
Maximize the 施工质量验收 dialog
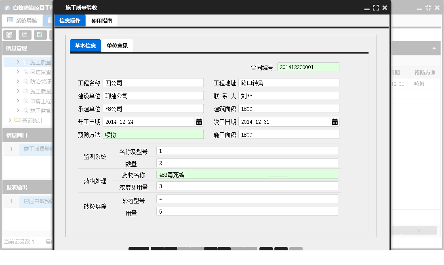coord(376,8)
